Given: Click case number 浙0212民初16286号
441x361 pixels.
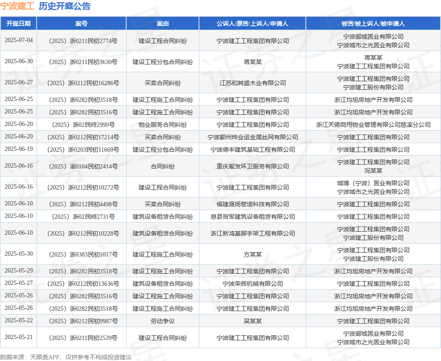Looking at the screenshot, I should [x=83, y=83].
